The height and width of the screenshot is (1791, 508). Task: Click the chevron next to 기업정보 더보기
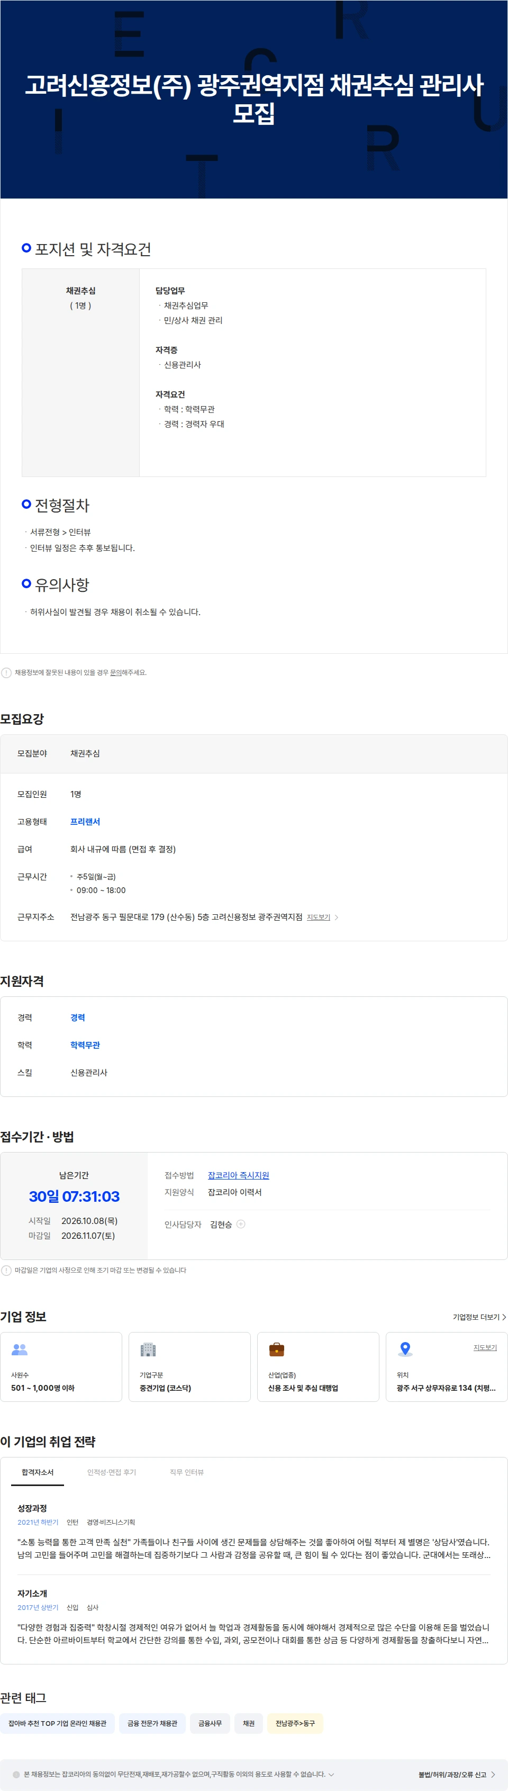point(504,1317)
